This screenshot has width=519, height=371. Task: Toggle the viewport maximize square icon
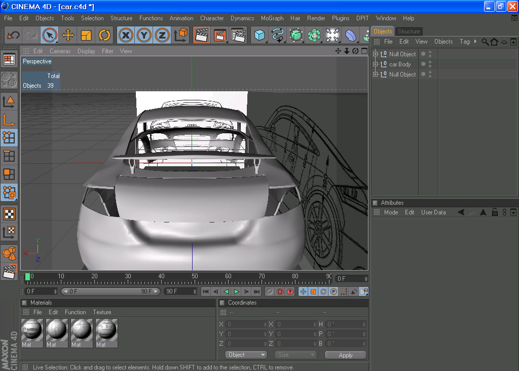(364, 51)
